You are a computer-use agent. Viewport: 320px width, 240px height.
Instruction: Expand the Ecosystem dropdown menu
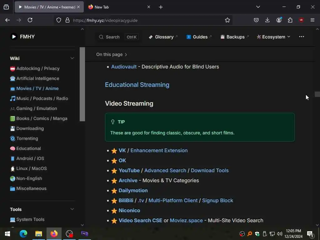[x=273, y=37]
